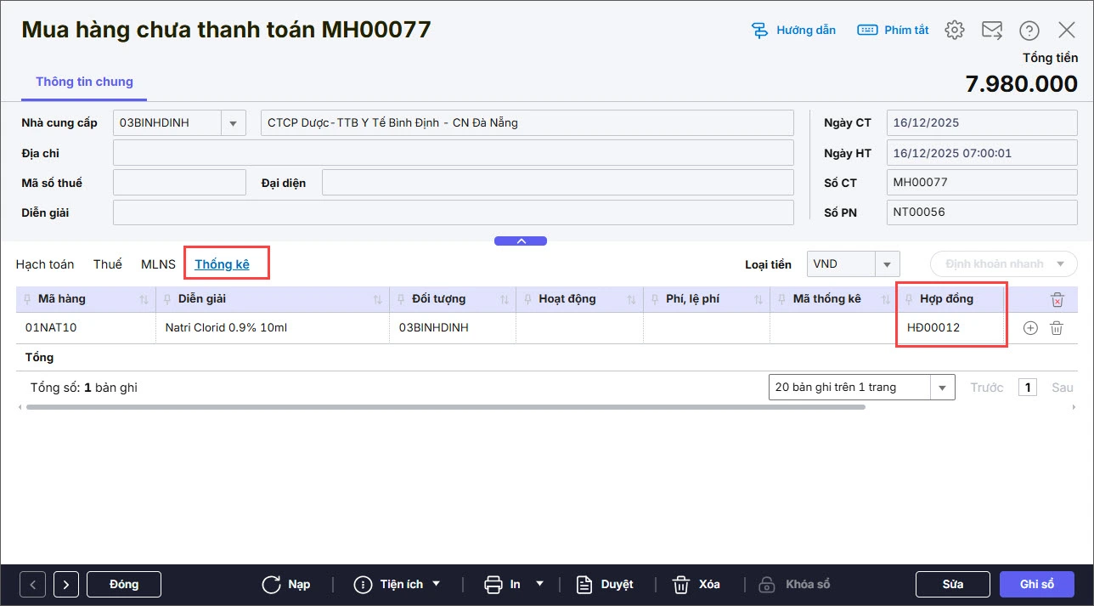Add a row with the plus icon

pos(1030,328)
